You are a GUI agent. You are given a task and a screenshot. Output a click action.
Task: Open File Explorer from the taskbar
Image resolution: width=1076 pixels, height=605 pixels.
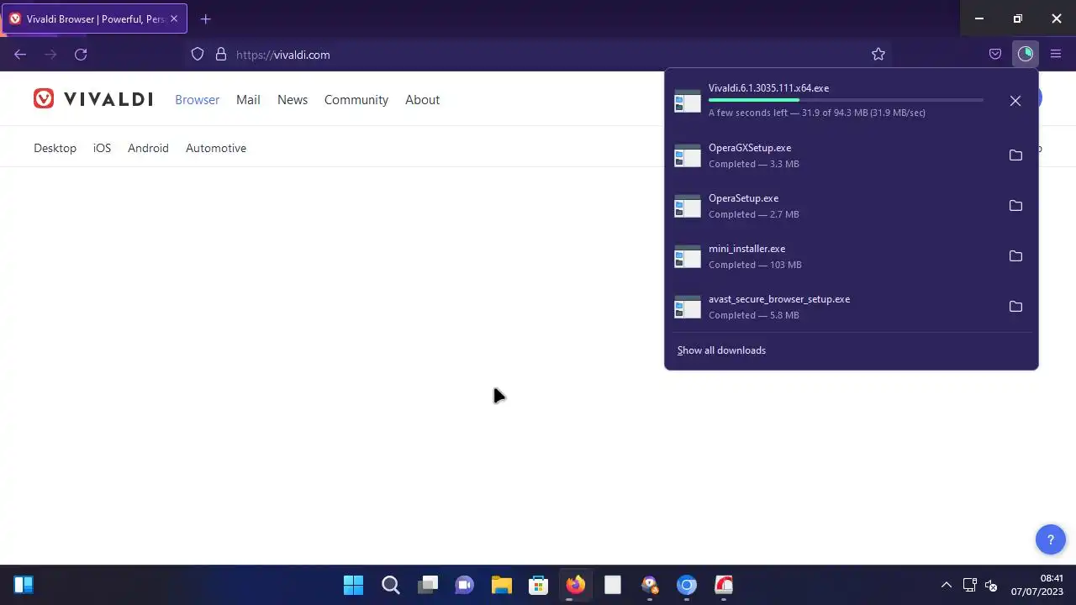point(502,585)
